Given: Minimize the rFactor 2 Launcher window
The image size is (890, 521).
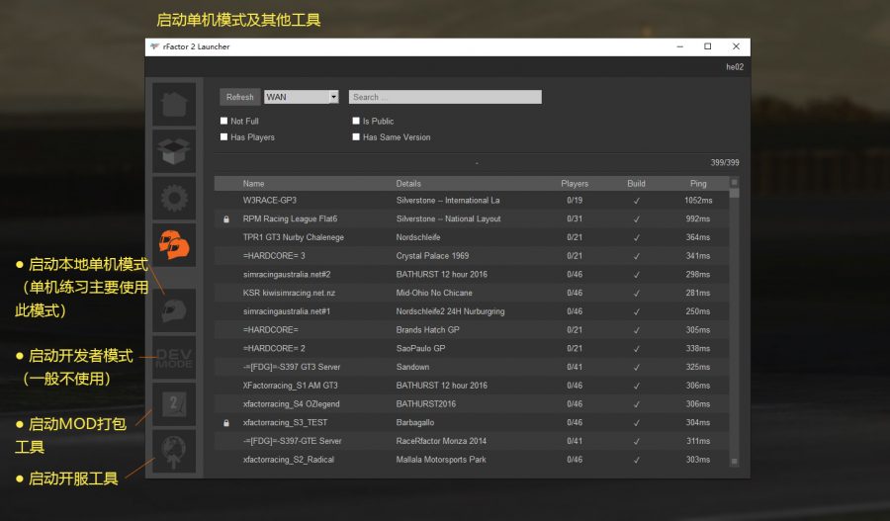Looking at the screenshot, I should tap(680, 46).
